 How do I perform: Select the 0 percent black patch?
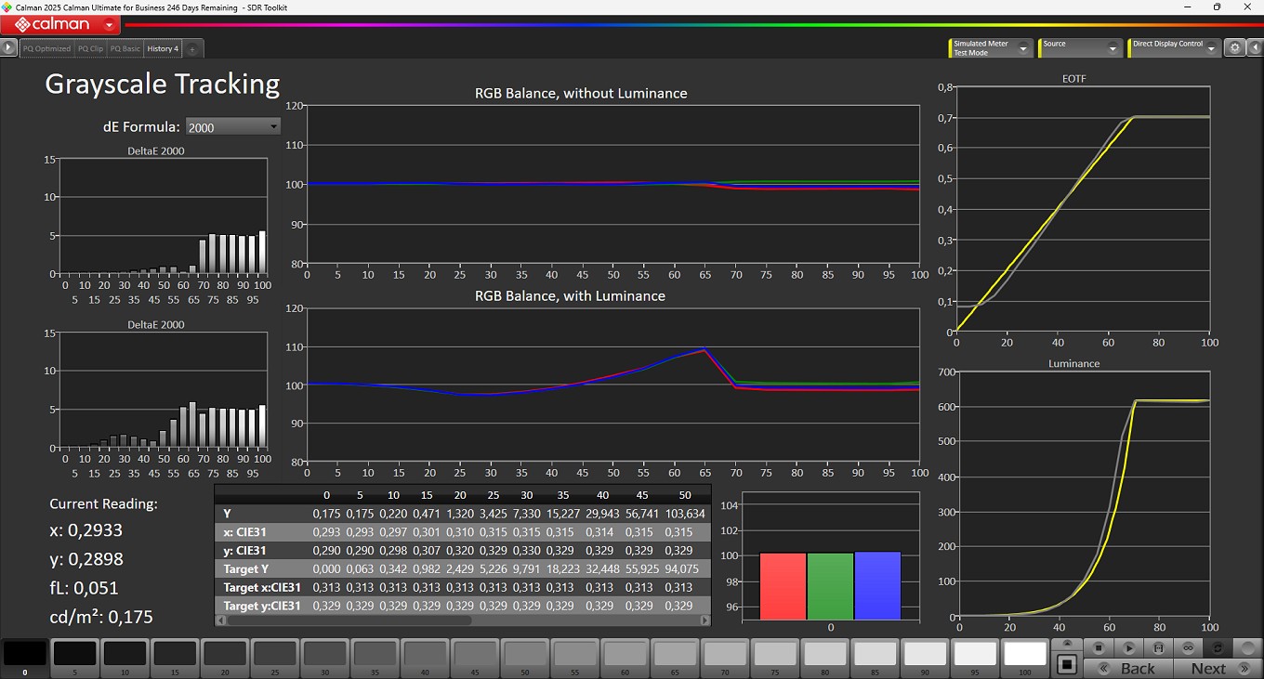coord(25,656)
